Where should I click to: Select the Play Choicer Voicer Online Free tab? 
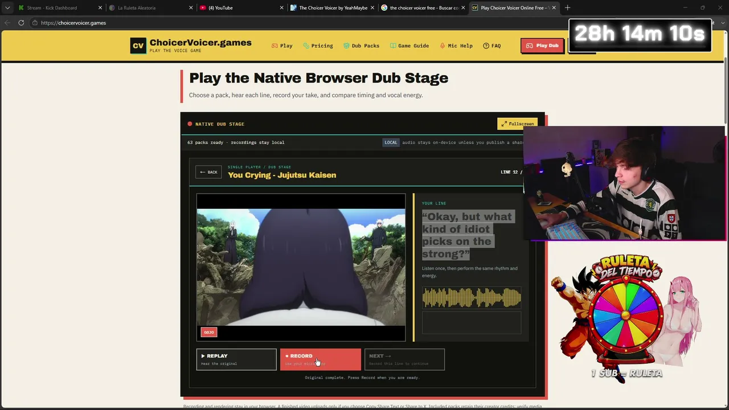click(513, 8)
